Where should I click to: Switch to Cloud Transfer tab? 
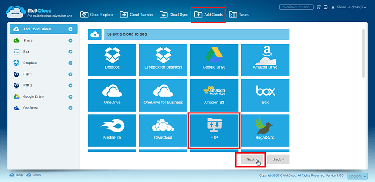(137, 15)
